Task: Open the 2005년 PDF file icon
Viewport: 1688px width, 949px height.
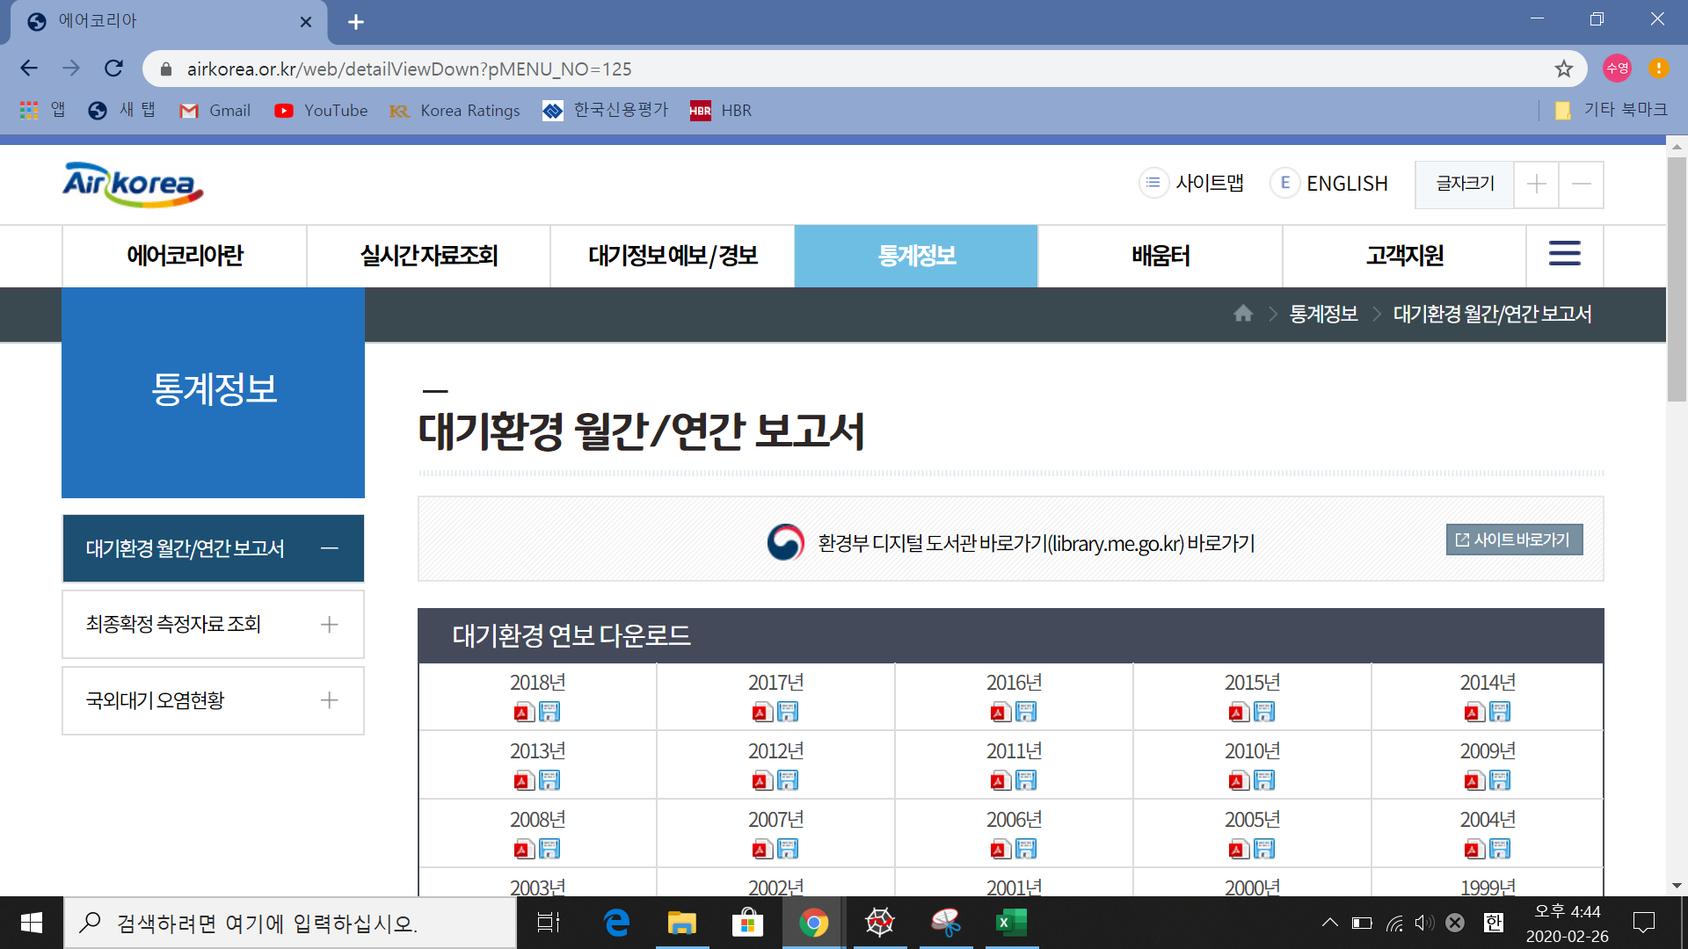Action: (x=1239, y=850)
